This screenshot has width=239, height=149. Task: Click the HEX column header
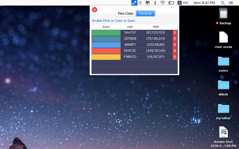[x=130, y=27]
